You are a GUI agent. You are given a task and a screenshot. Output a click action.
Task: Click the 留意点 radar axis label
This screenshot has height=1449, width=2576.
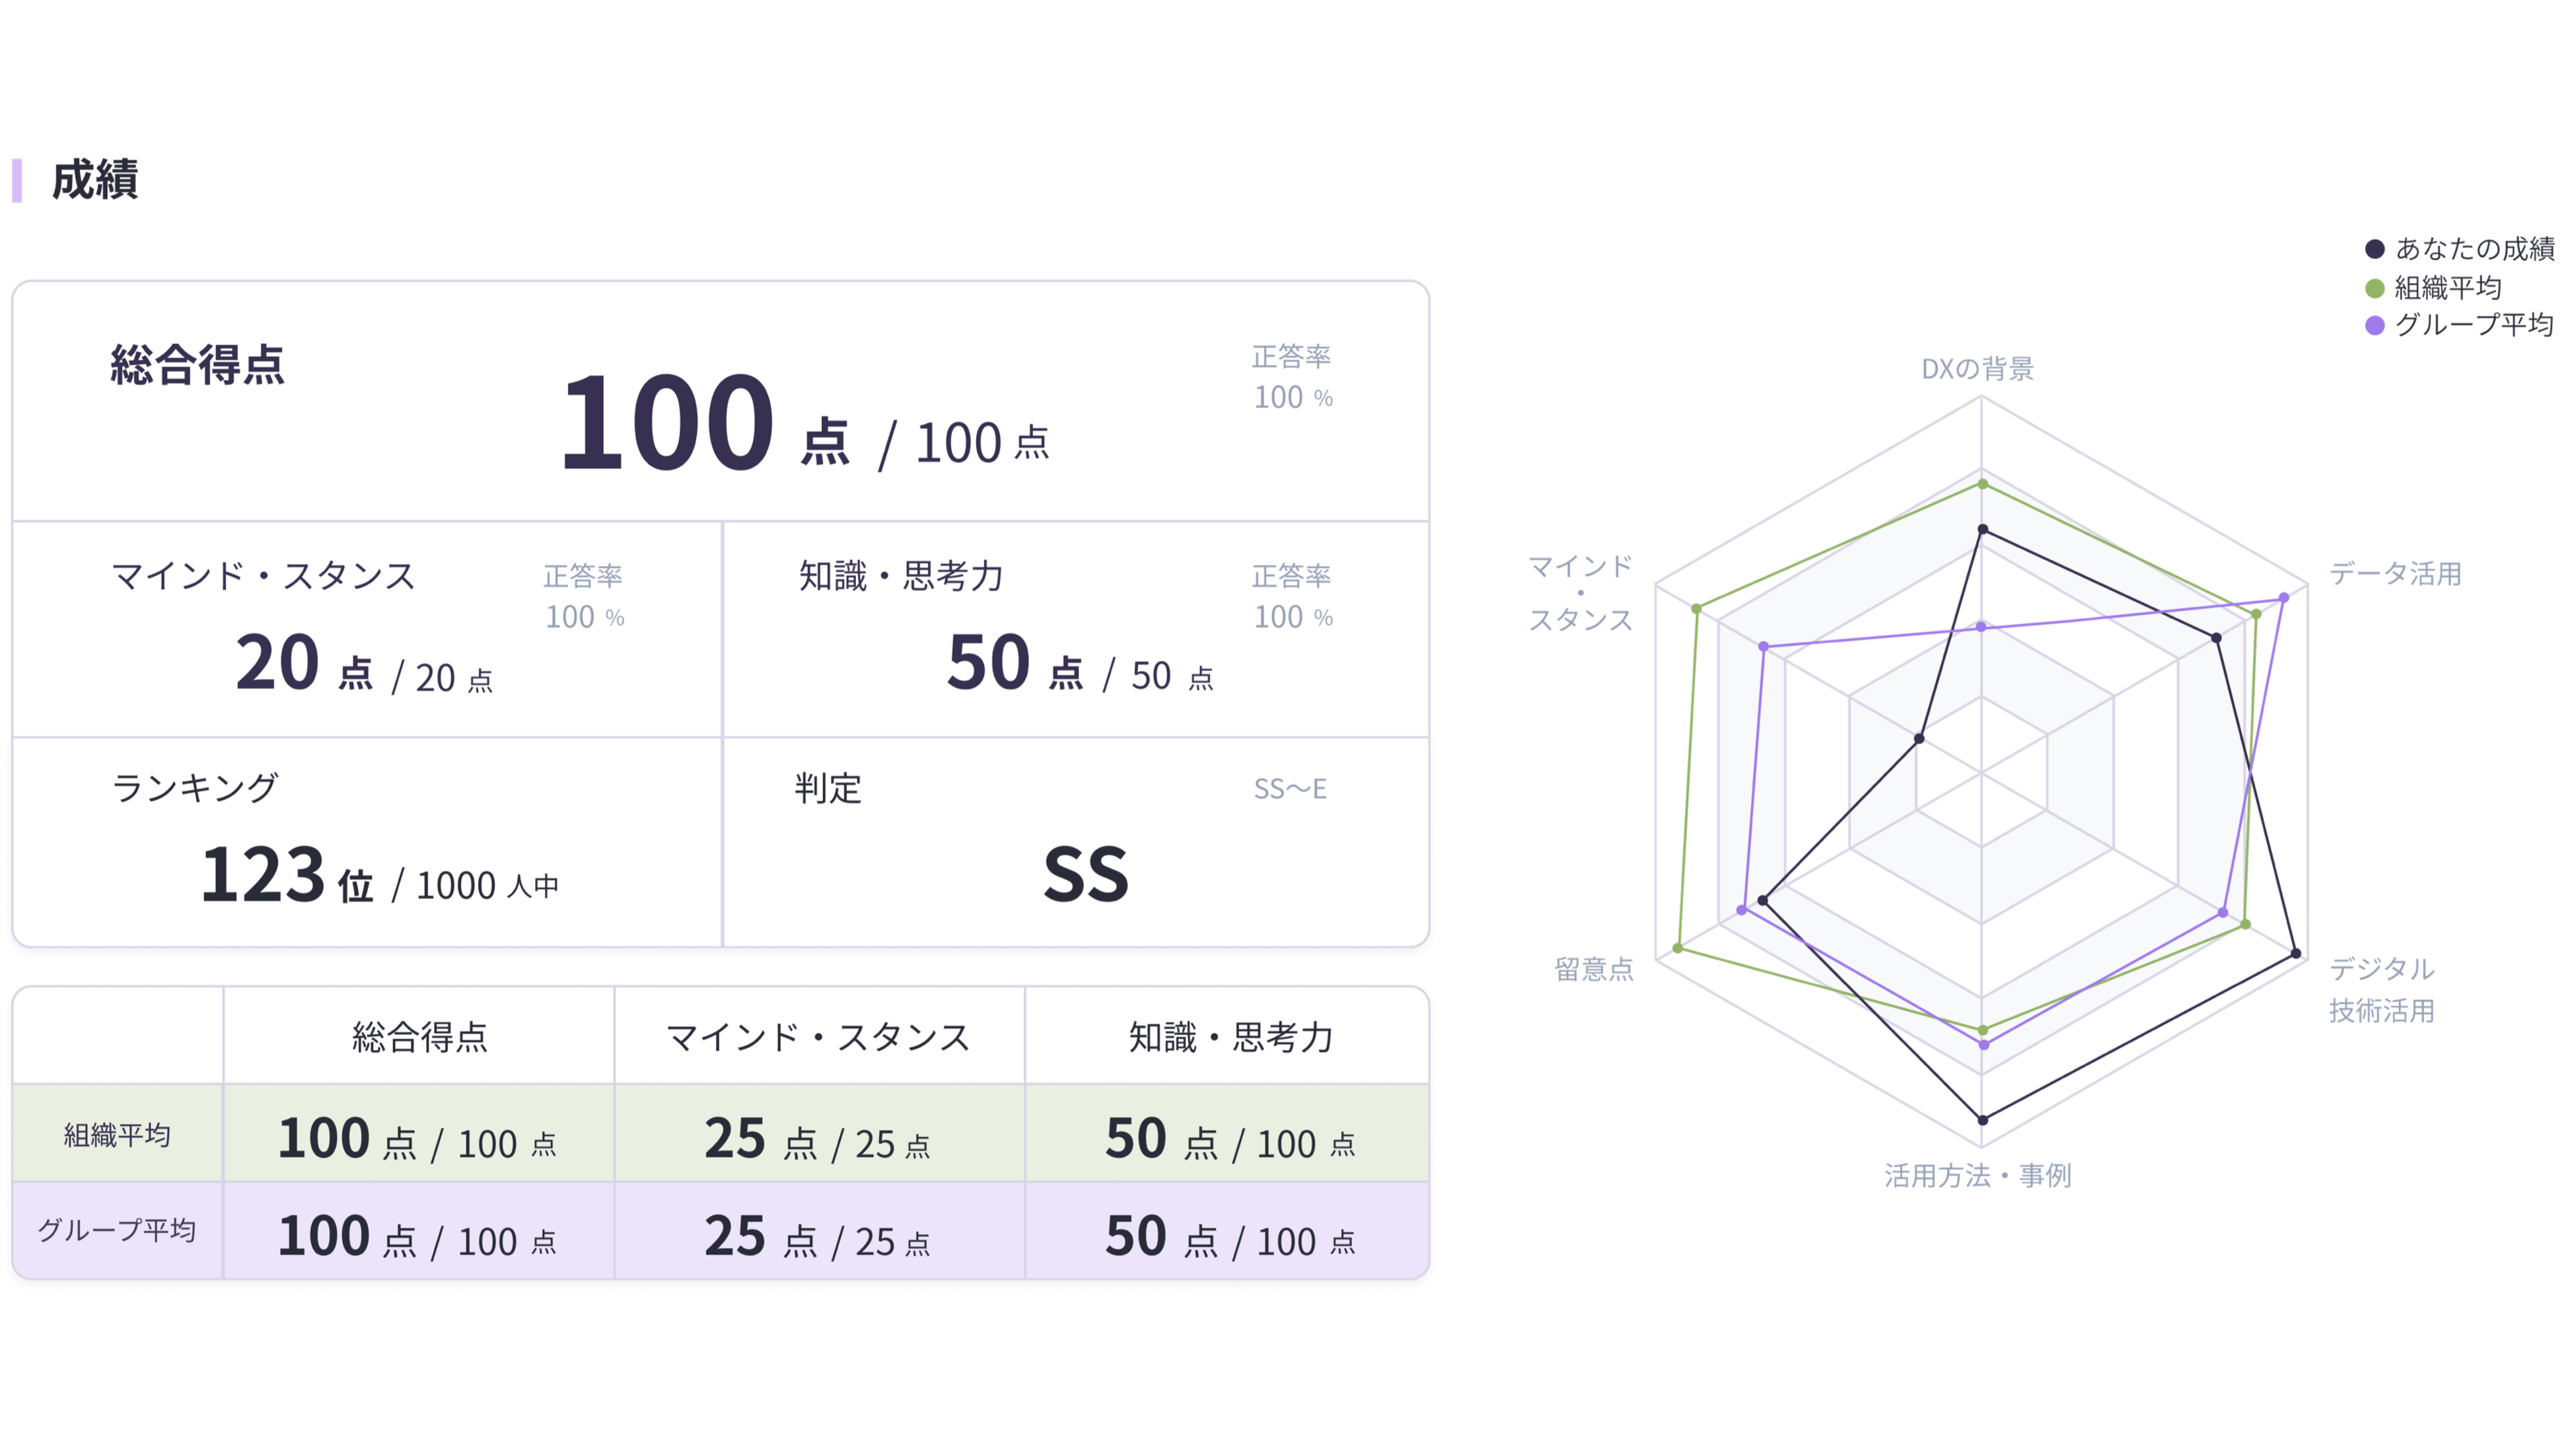click(x=1593, y=969)
